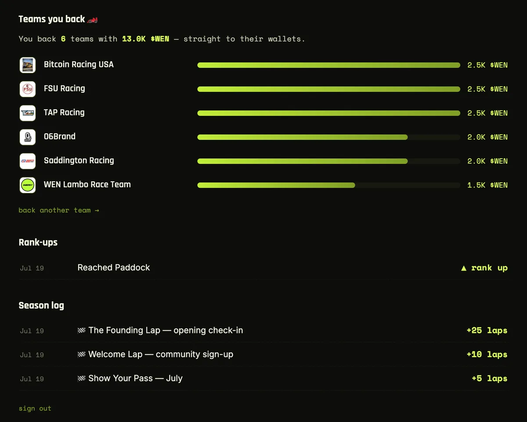527x422 pixels.
Task: Click the TAP Racing team logo
Action: click(28, 113)
